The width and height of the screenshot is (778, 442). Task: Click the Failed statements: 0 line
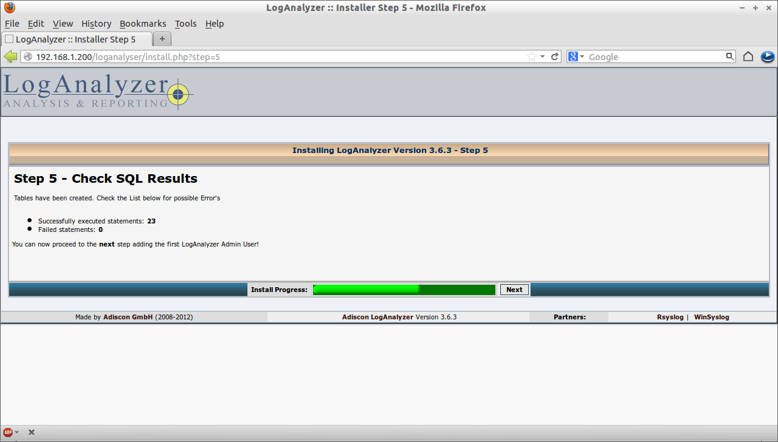[71, 229]
